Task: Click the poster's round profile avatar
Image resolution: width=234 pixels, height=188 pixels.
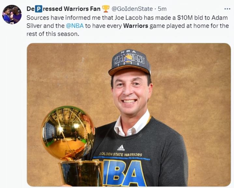Action: point(12,14)
